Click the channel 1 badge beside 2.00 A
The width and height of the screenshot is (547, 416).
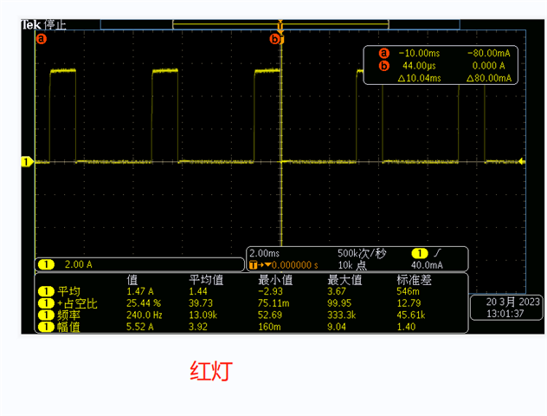pyautogui.click(x=46, y=264)
